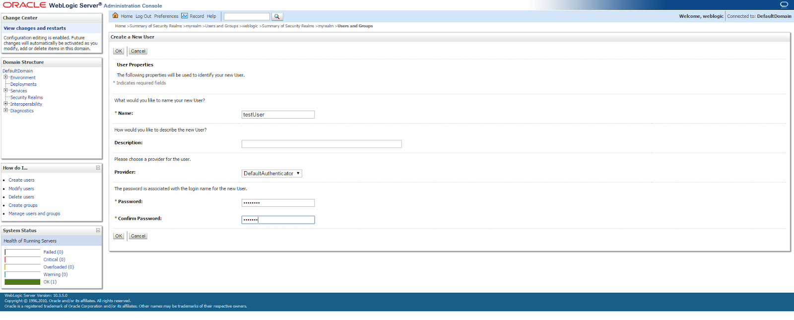Click the green OK health bar

coord(22,282)
